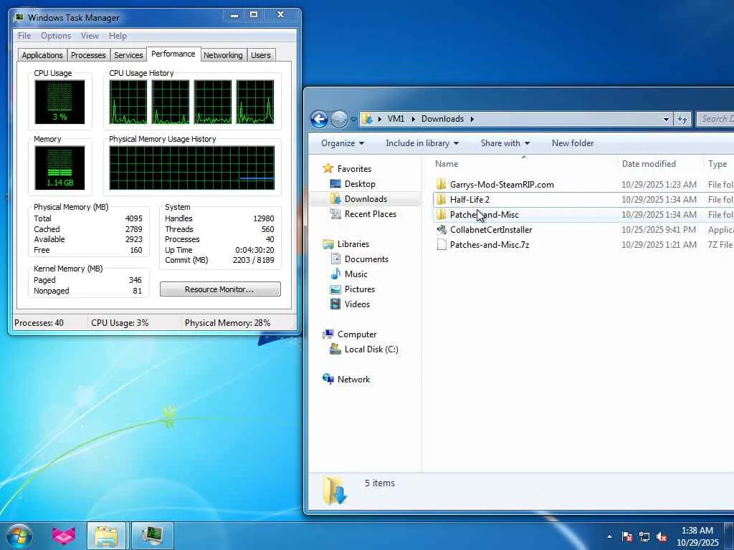Select VM1 in the address breadcrumb
The width and height of the screenshot is (734, 550).
pos(396,119)
